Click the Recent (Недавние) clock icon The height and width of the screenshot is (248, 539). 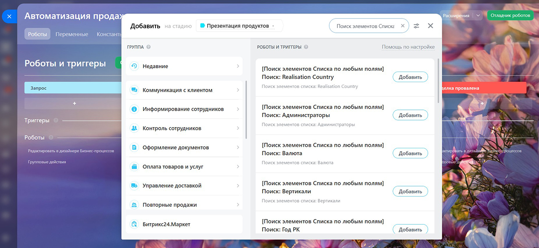[x=134, y=66]
